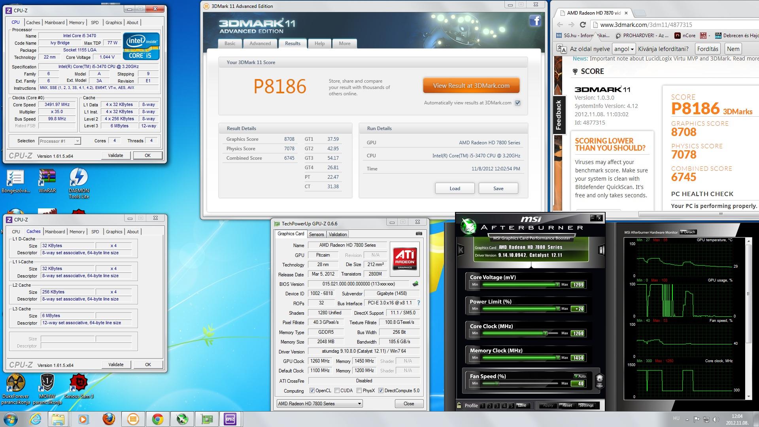Click the Chrome address bar URL
Viewport: 759px width, 427px height.
[x=646, y=25]
